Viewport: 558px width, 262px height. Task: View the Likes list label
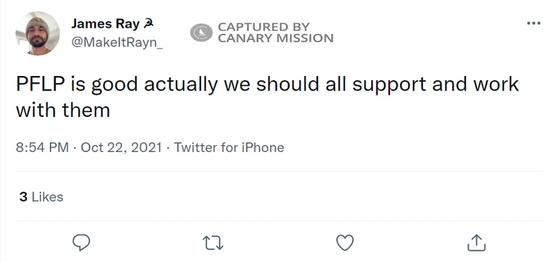point(47,197)
